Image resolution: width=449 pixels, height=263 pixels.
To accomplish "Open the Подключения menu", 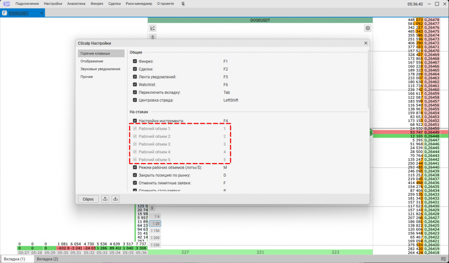I will tap(27, 4).
